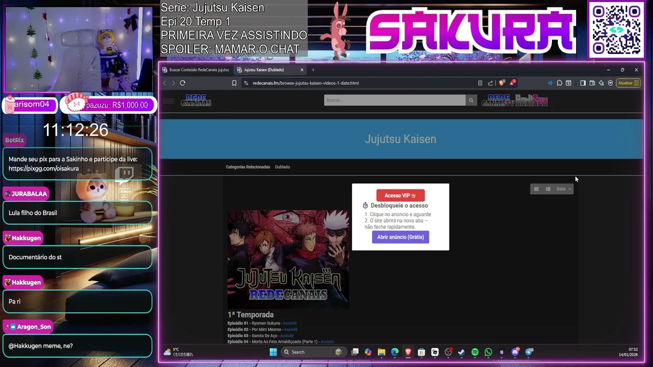Image resolution: width=653 pixels, height=367 pixels.
Task: Open File Explorer from taskbar
Action: tap(381, 352)
